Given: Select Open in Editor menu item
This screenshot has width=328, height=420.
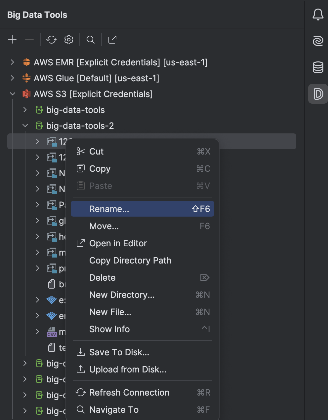Looking at the screenshot, I should click(x=143, y=243).
